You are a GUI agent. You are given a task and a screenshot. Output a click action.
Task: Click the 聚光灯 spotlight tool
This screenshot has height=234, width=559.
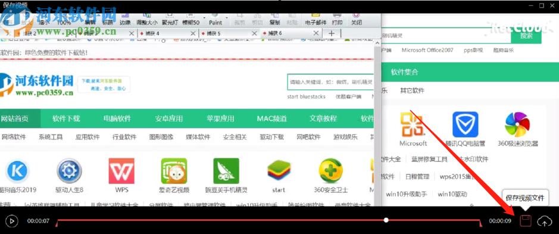pyautogui.click(x=170, y=19)
